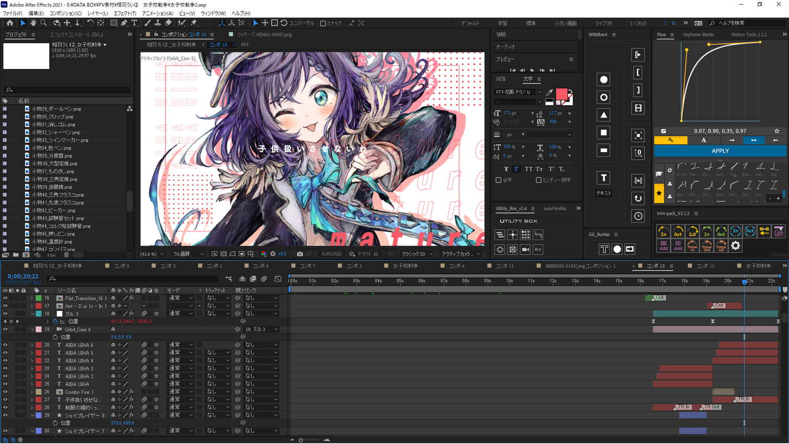Open the FTT-花風テクノ U font dropdown
The image size is (789, 444).
539,92
